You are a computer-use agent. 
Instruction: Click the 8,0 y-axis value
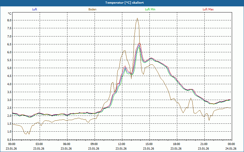[9, 20]
